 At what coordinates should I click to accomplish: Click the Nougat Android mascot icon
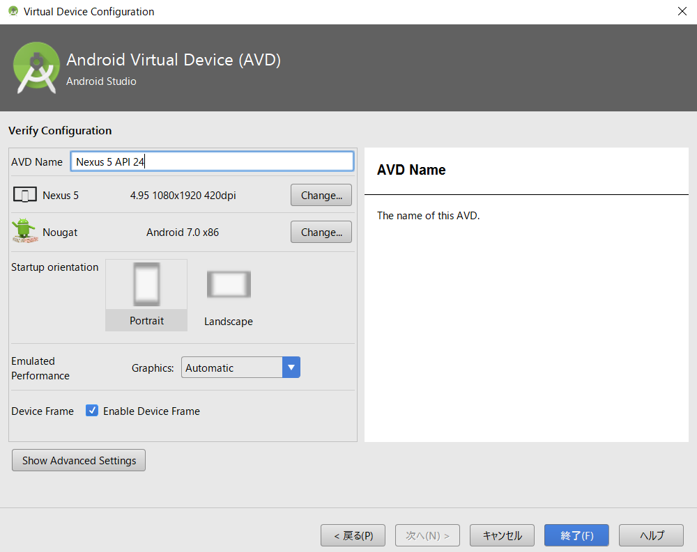[25, 231]
